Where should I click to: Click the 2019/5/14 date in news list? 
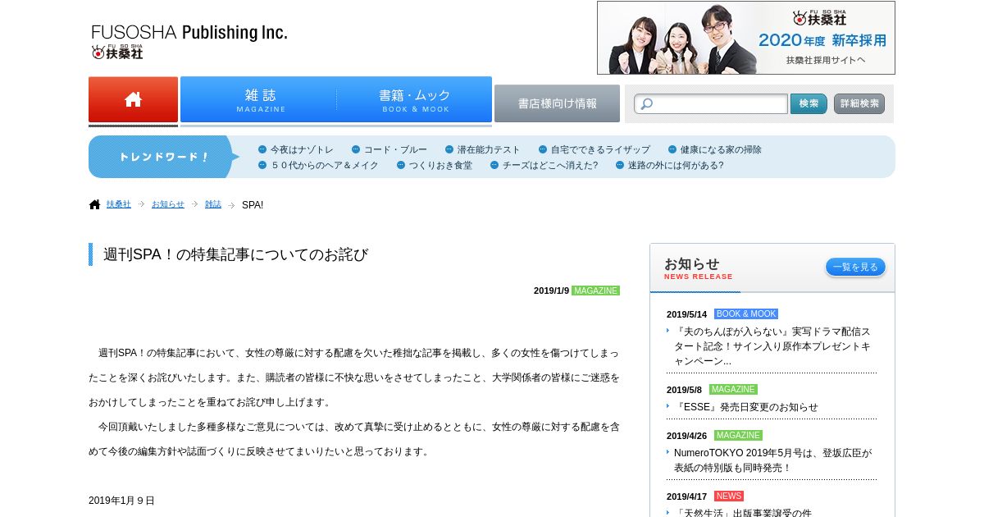click(x=686, y=314)
